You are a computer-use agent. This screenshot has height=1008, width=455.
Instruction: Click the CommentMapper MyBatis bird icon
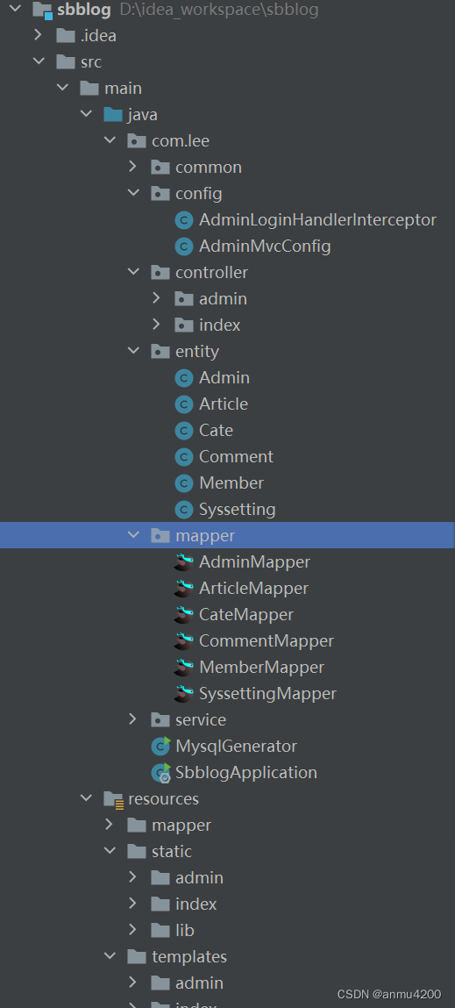click(x=184, y=641)
